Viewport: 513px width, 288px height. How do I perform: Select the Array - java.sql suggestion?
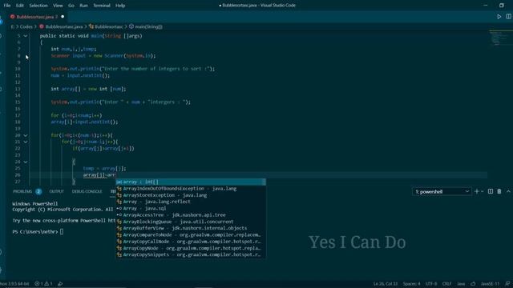point(191,208)
